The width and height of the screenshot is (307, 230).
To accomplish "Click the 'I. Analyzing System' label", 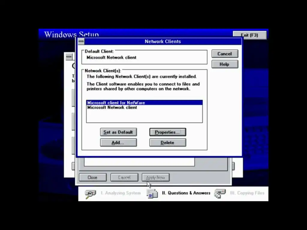I will click(x=121, y=193).
